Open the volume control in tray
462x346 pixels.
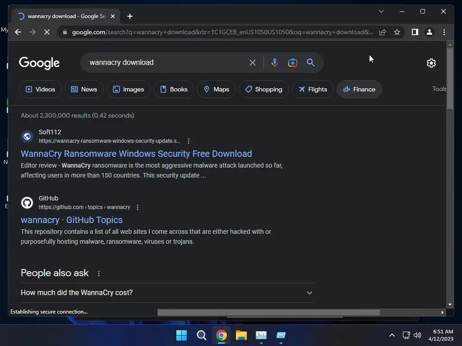[x=417, y=335]
